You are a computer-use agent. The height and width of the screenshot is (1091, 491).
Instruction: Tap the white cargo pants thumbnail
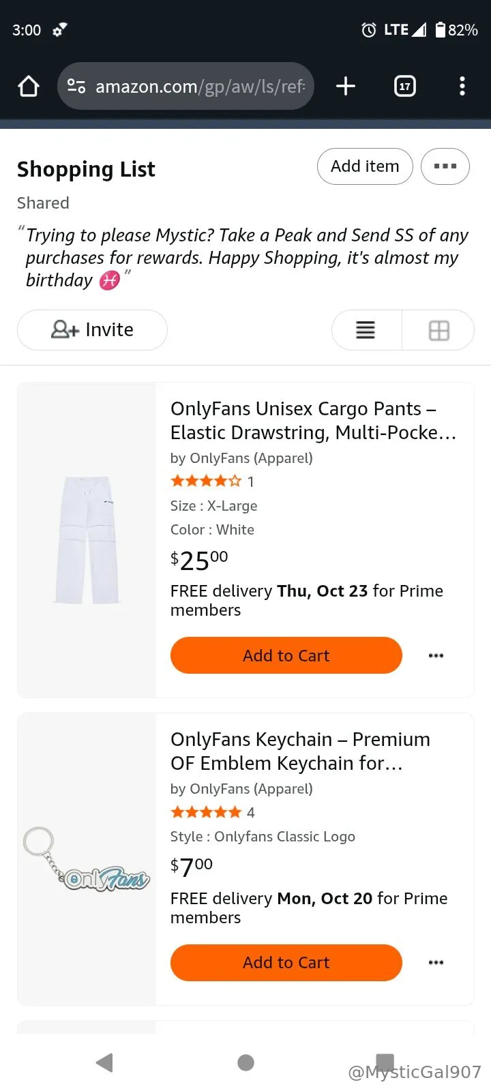tap(87, 540)
